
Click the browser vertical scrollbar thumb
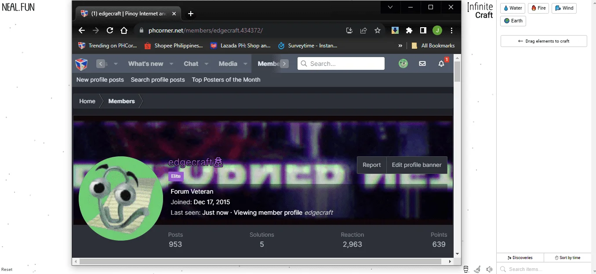457,72
